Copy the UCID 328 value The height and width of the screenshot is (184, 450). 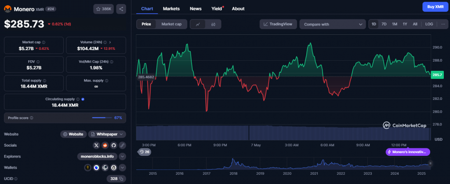coord(121,179)
